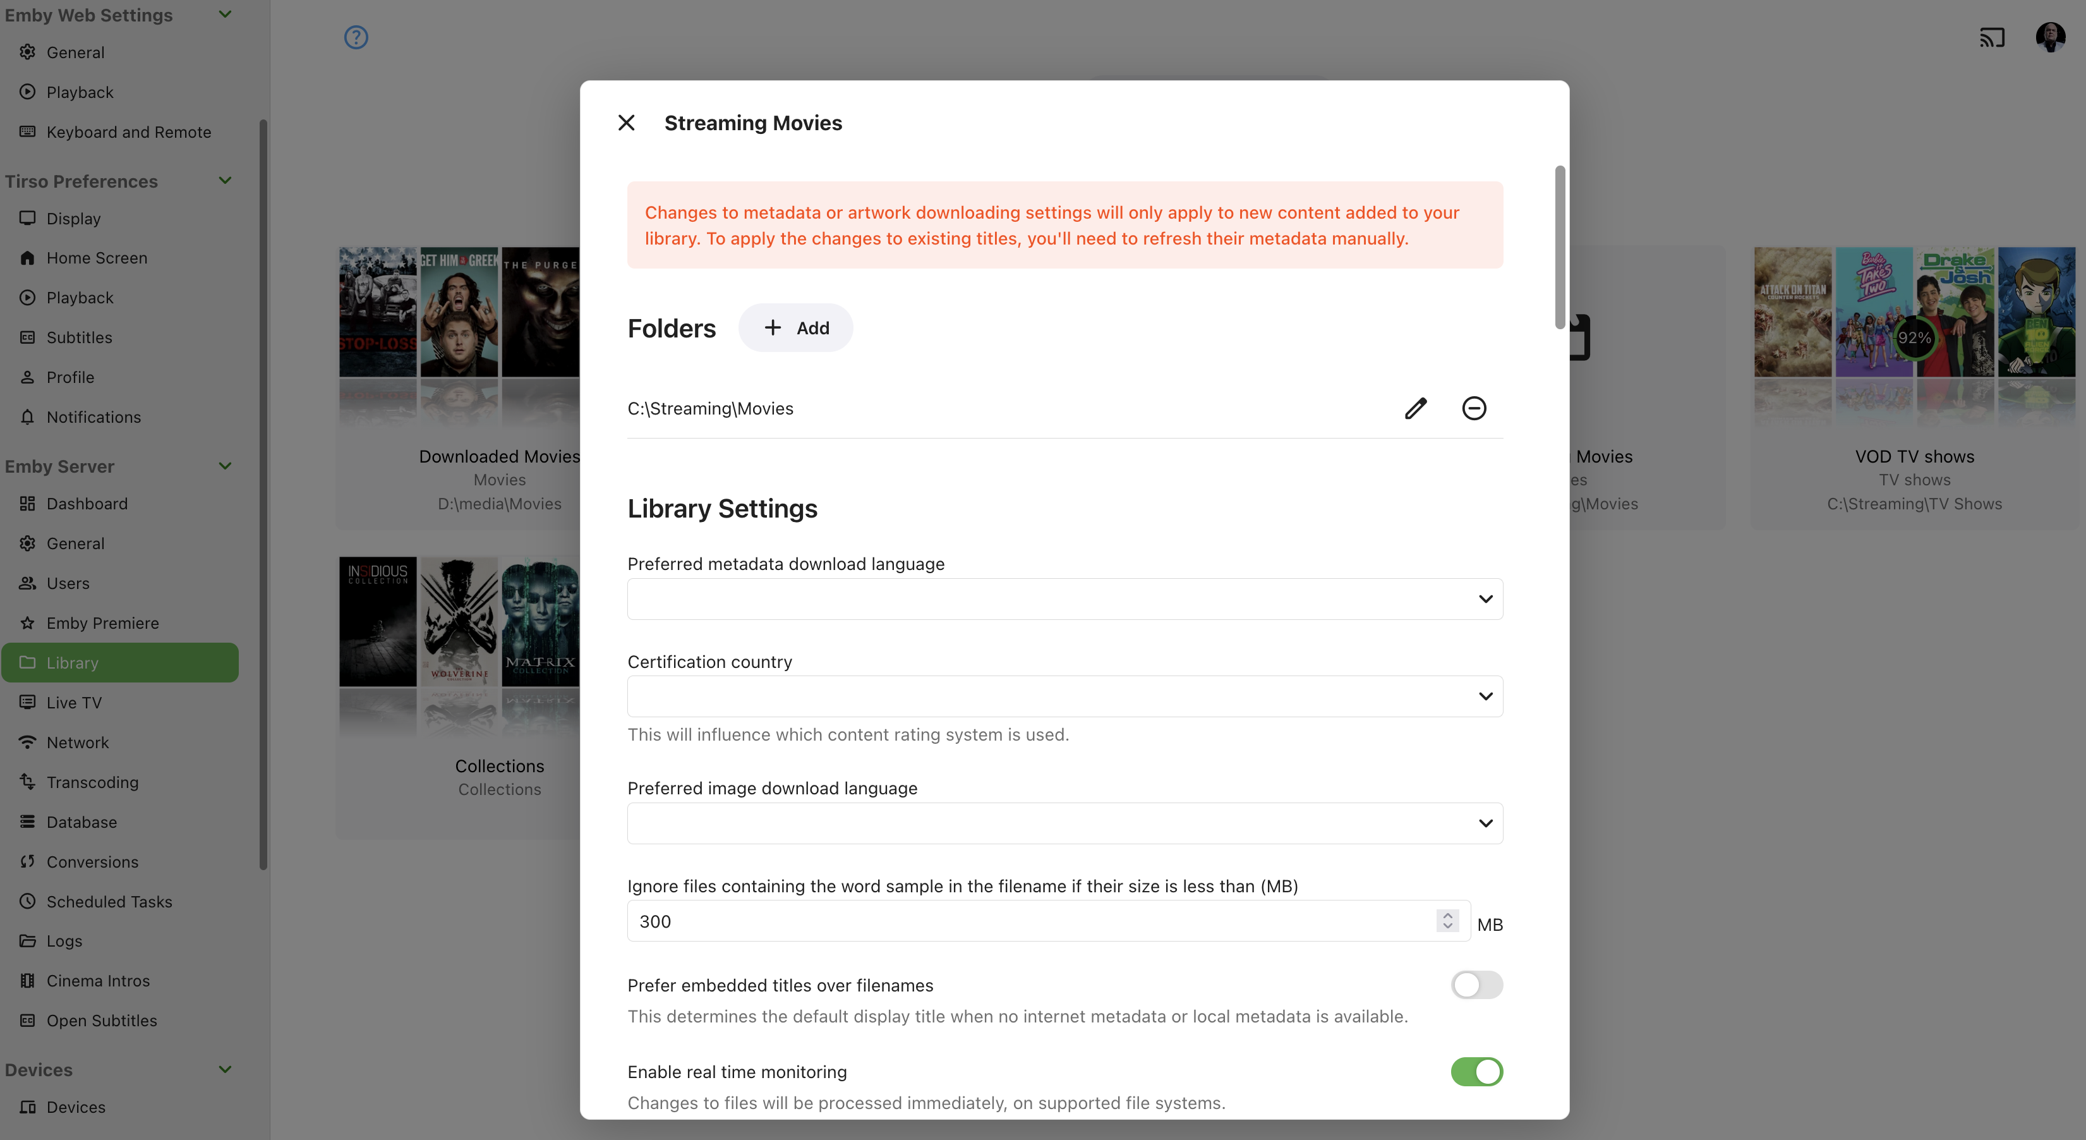Image resolution: width=2086 pixels, height=1140 pixels.
Task: Open the user profile avatar menu
Action: [x=2049, y=37]
